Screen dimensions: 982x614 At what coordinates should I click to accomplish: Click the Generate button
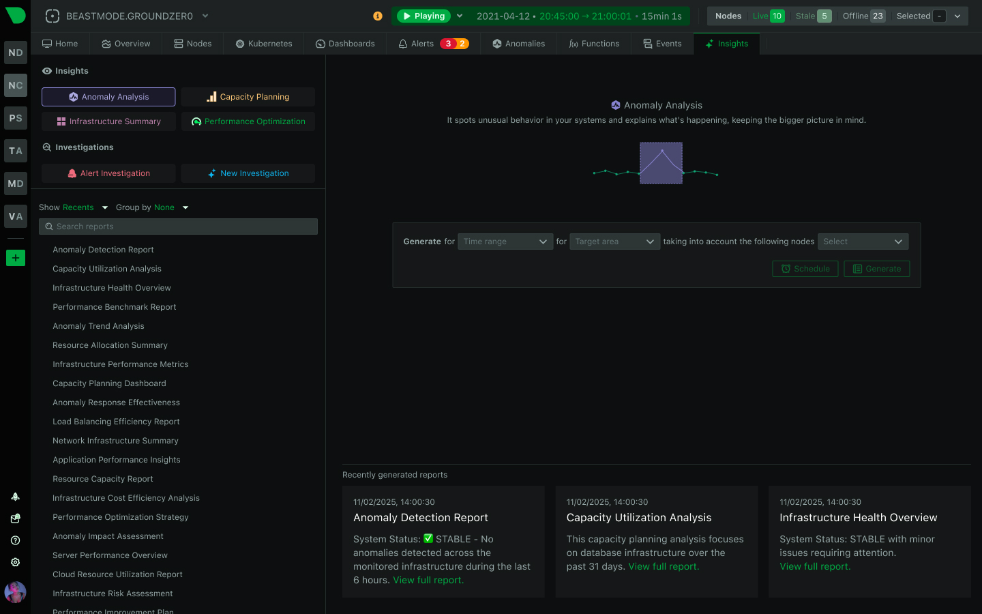point(876,268)
